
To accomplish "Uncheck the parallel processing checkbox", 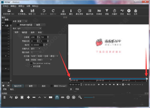I will [x=31, y=66].
